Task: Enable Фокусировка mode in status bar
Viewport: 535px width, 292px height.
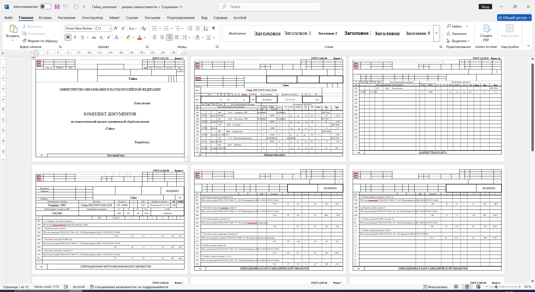Action: click(x=435, y=287)
